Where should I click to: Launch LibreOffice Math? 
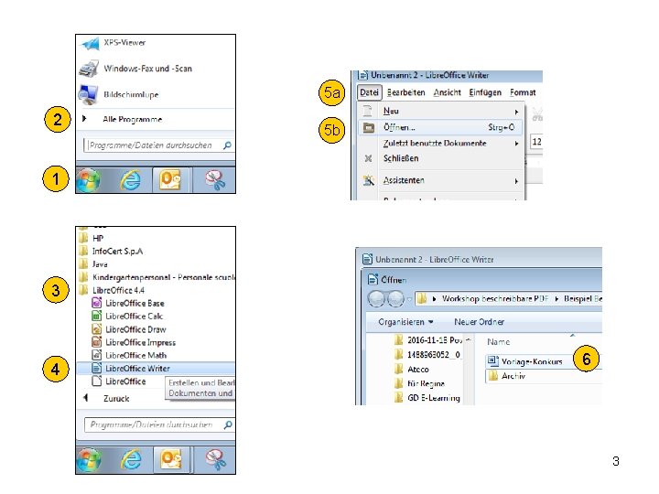point(129,355)
